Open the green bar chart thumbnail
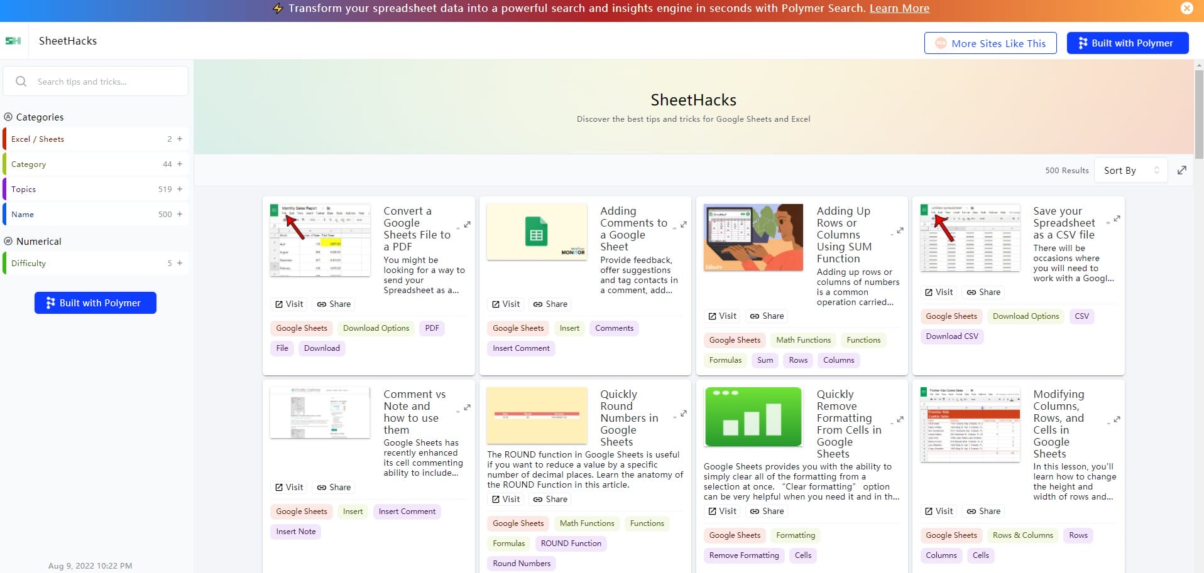This screenshot has height=573, width=1204. coord(753,417)
